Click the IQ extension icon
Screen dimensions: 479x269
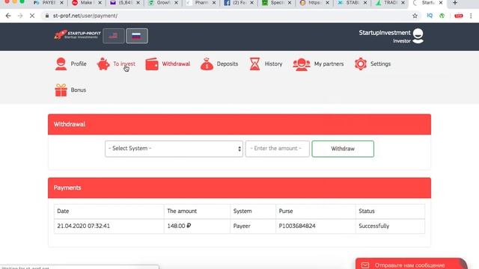[430, 16]
